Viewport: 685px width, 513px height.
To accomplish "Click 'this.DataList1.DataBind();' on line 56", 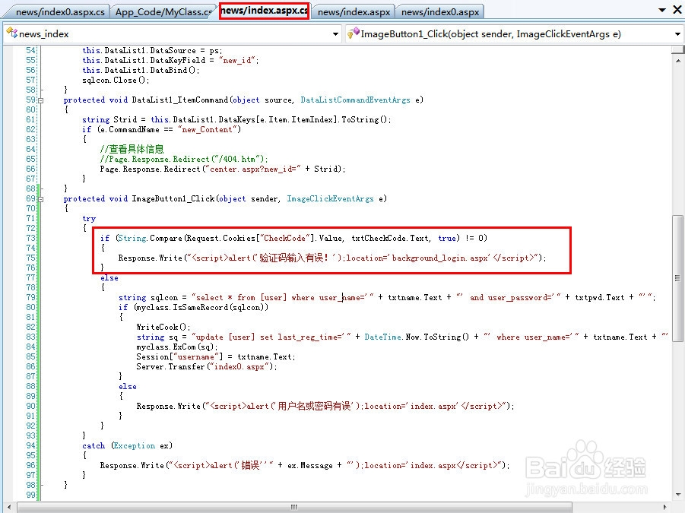I will (141, 70).
